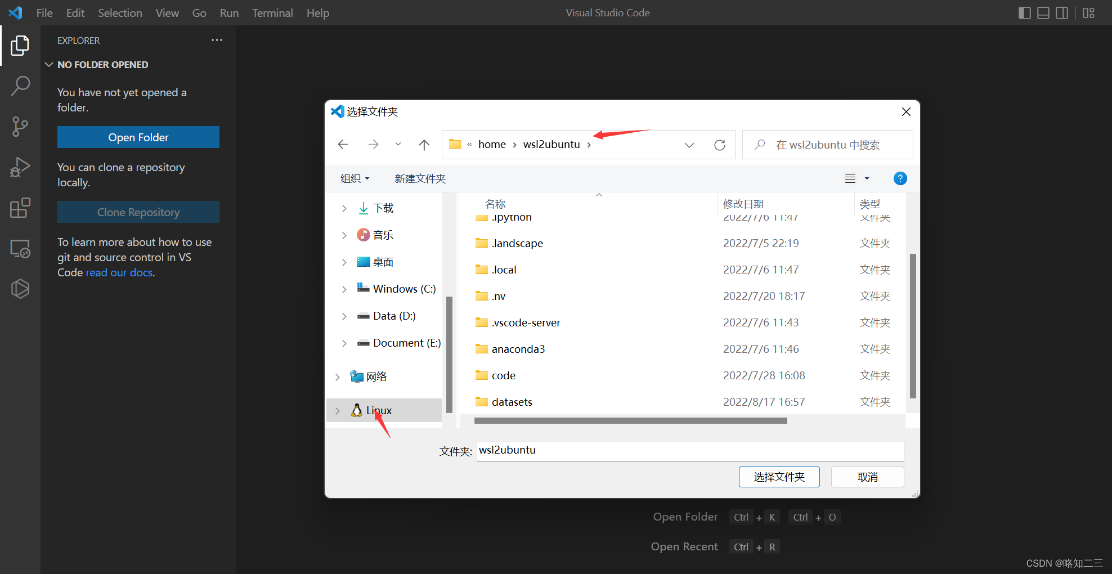The width and height of the screenshot is (1112, 574).
Task: Open the File menu
Action: 44,13
